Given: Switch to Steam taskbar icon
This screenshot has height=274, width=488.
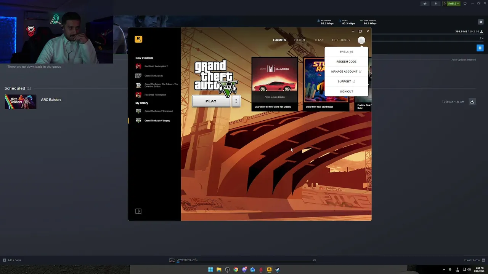Looking at the screenshot, I should [x=278, y=270].
